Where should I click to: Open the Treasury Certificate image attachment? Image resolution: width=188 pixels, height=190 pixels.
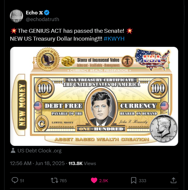(94, 96)
